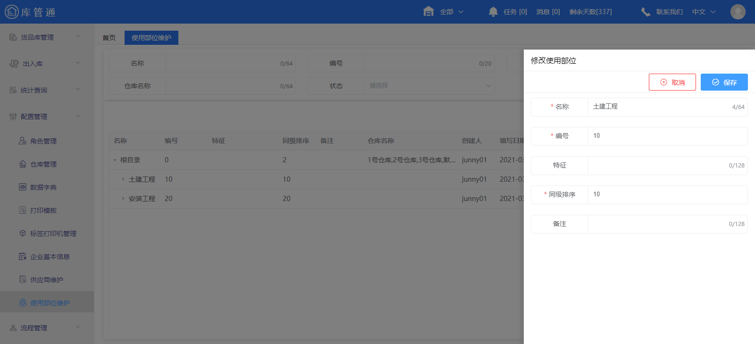This screenshot has width=755, height=344.
Task: Click junny01 in the 安装工程 row
Action: click(x=474, y=199)
